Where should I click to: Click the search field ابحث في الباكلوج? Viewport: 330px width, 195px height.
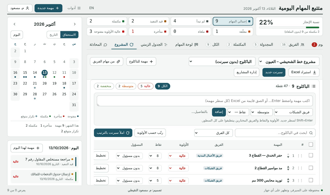coord(275,133)
